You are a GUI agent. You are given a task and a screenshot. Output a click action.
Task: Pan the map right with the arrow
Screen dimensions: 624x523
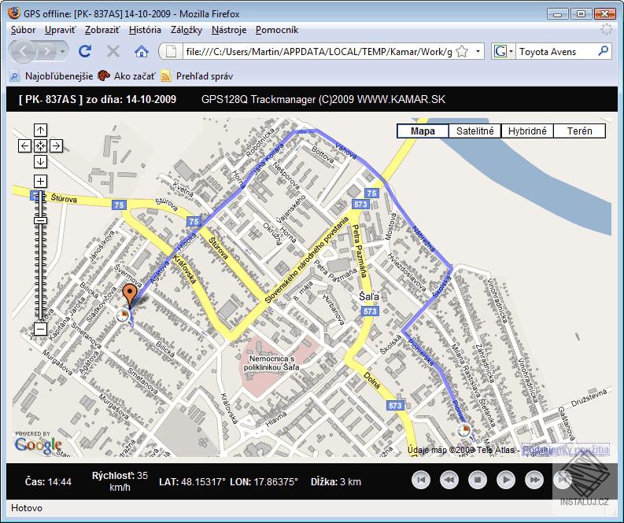click(x=56, y=146)
